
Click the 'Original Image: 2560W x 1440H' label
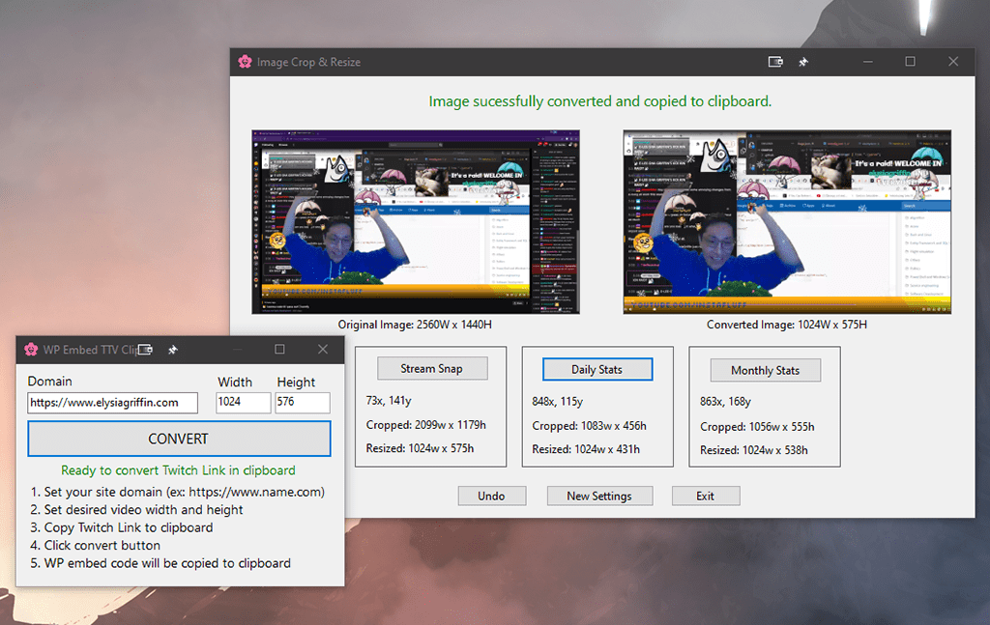pos(415,325)
